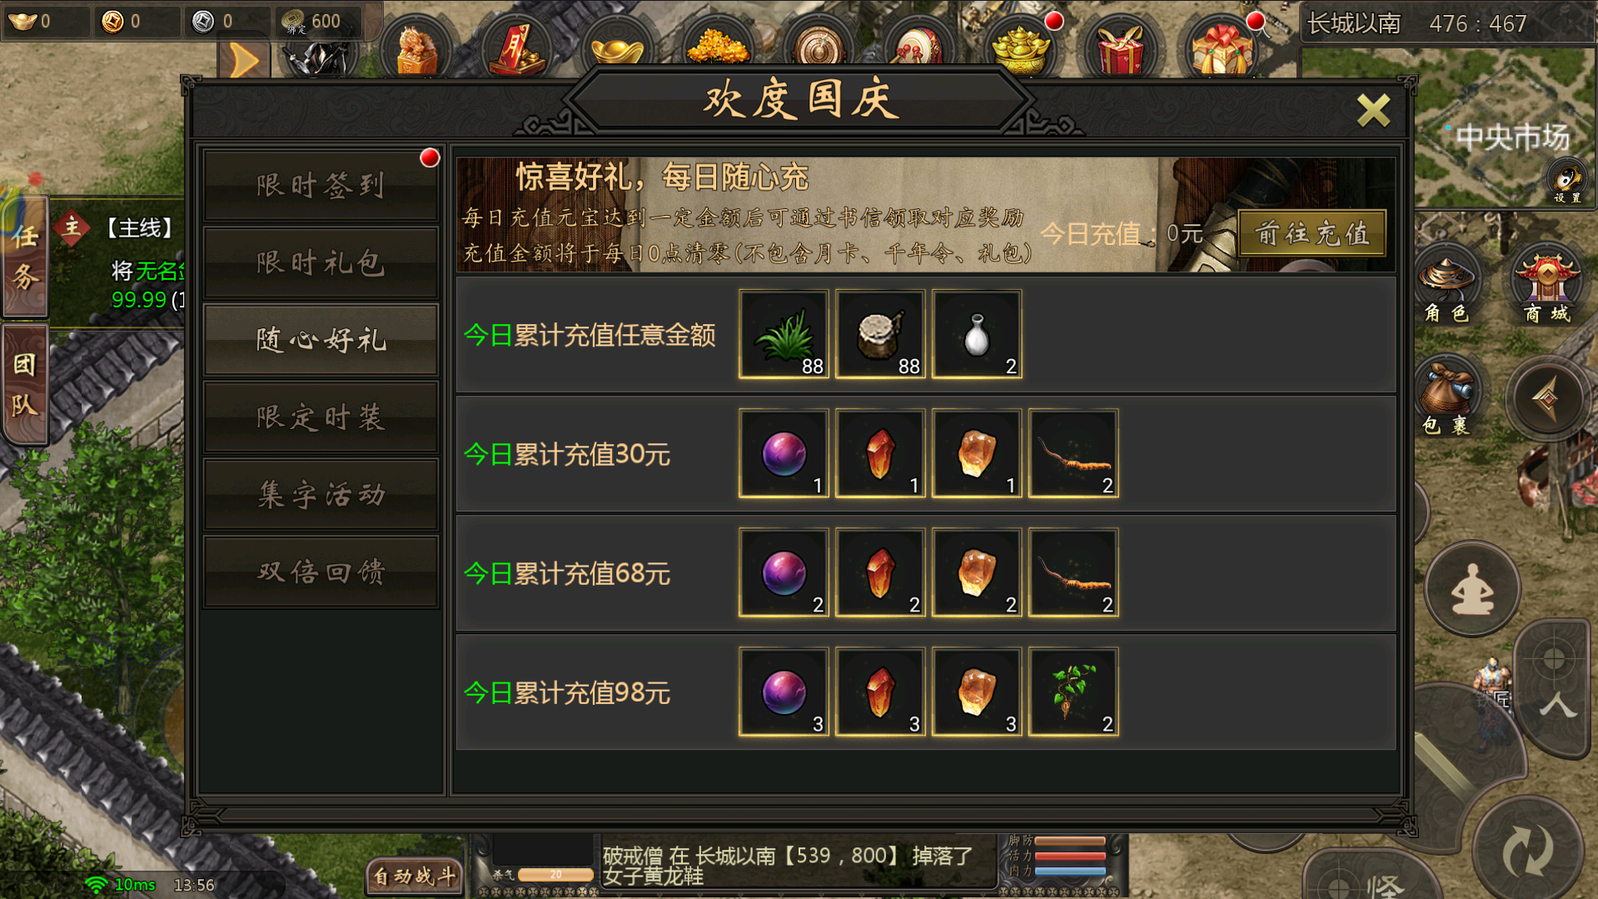Click the purple orb reward for 30元

(784, 454)
